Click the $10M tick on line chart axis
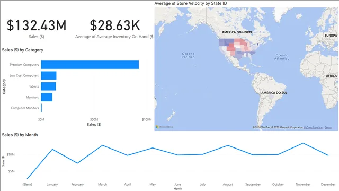This screenshot has height=191, width=339. [11, 154]
